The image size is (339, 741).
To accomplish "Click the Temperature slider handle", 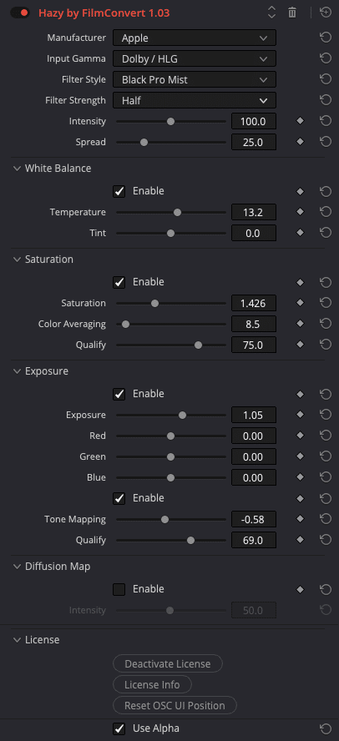I will (177, 213).
